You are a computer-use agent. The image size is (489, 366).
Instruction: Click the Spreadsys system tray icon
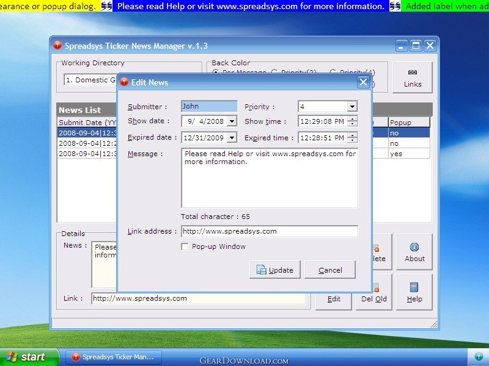click(x=479, y=357)
